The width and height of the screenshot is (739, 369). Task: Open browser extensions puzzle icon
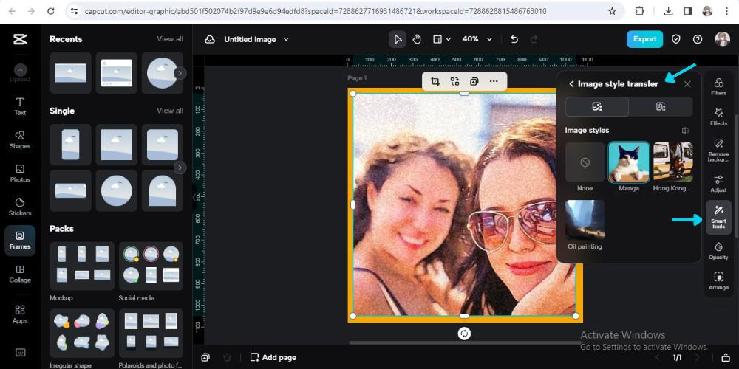639,11
